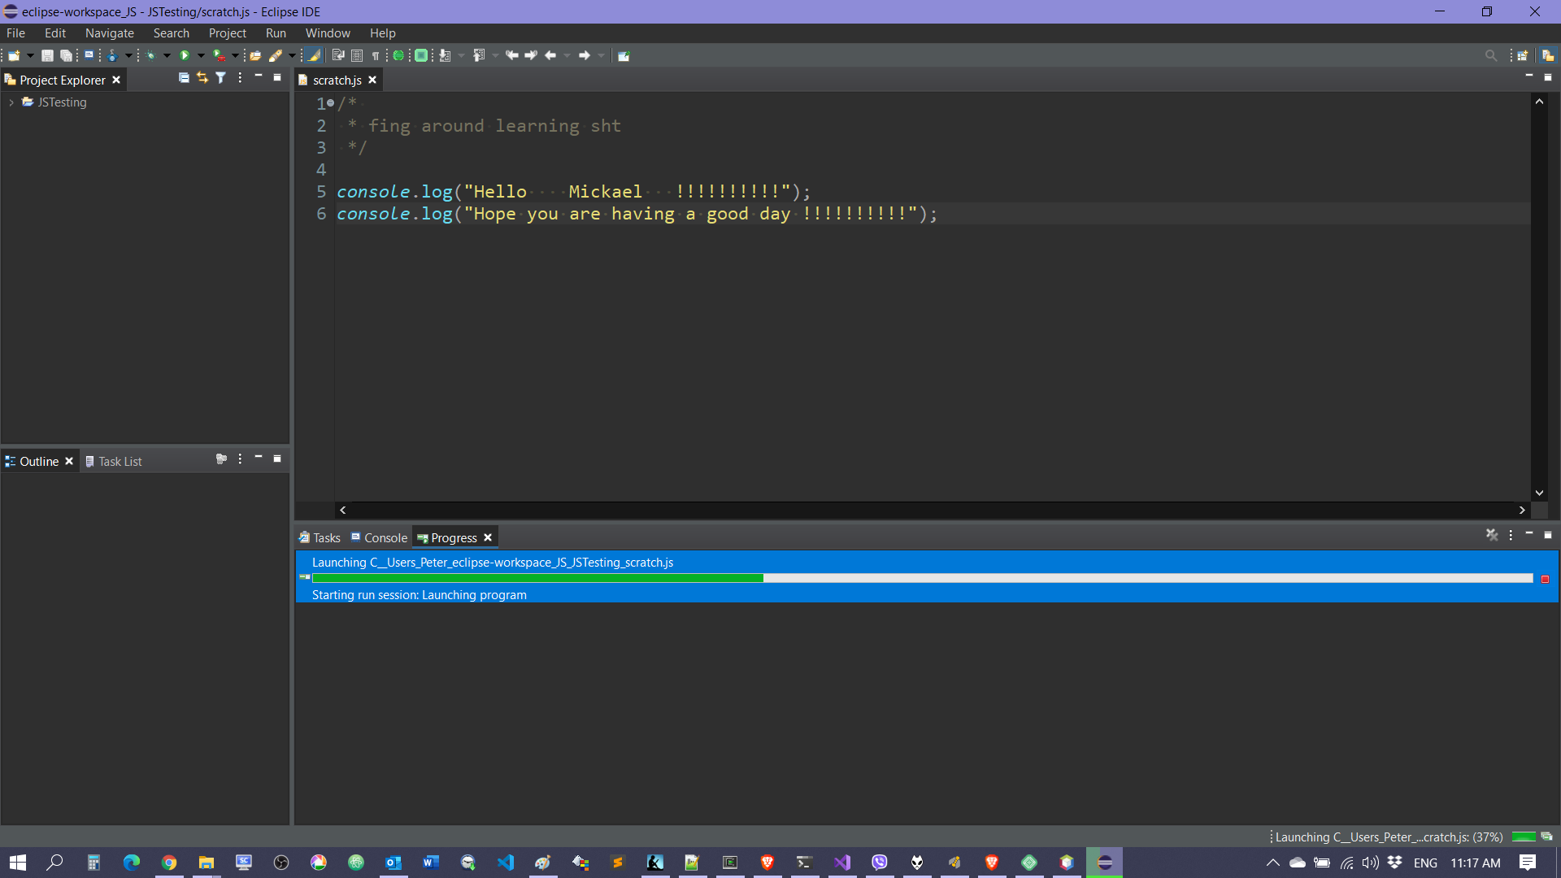Save the current file
This screenshot has width=1561, height=878.
tap(46, 54)
